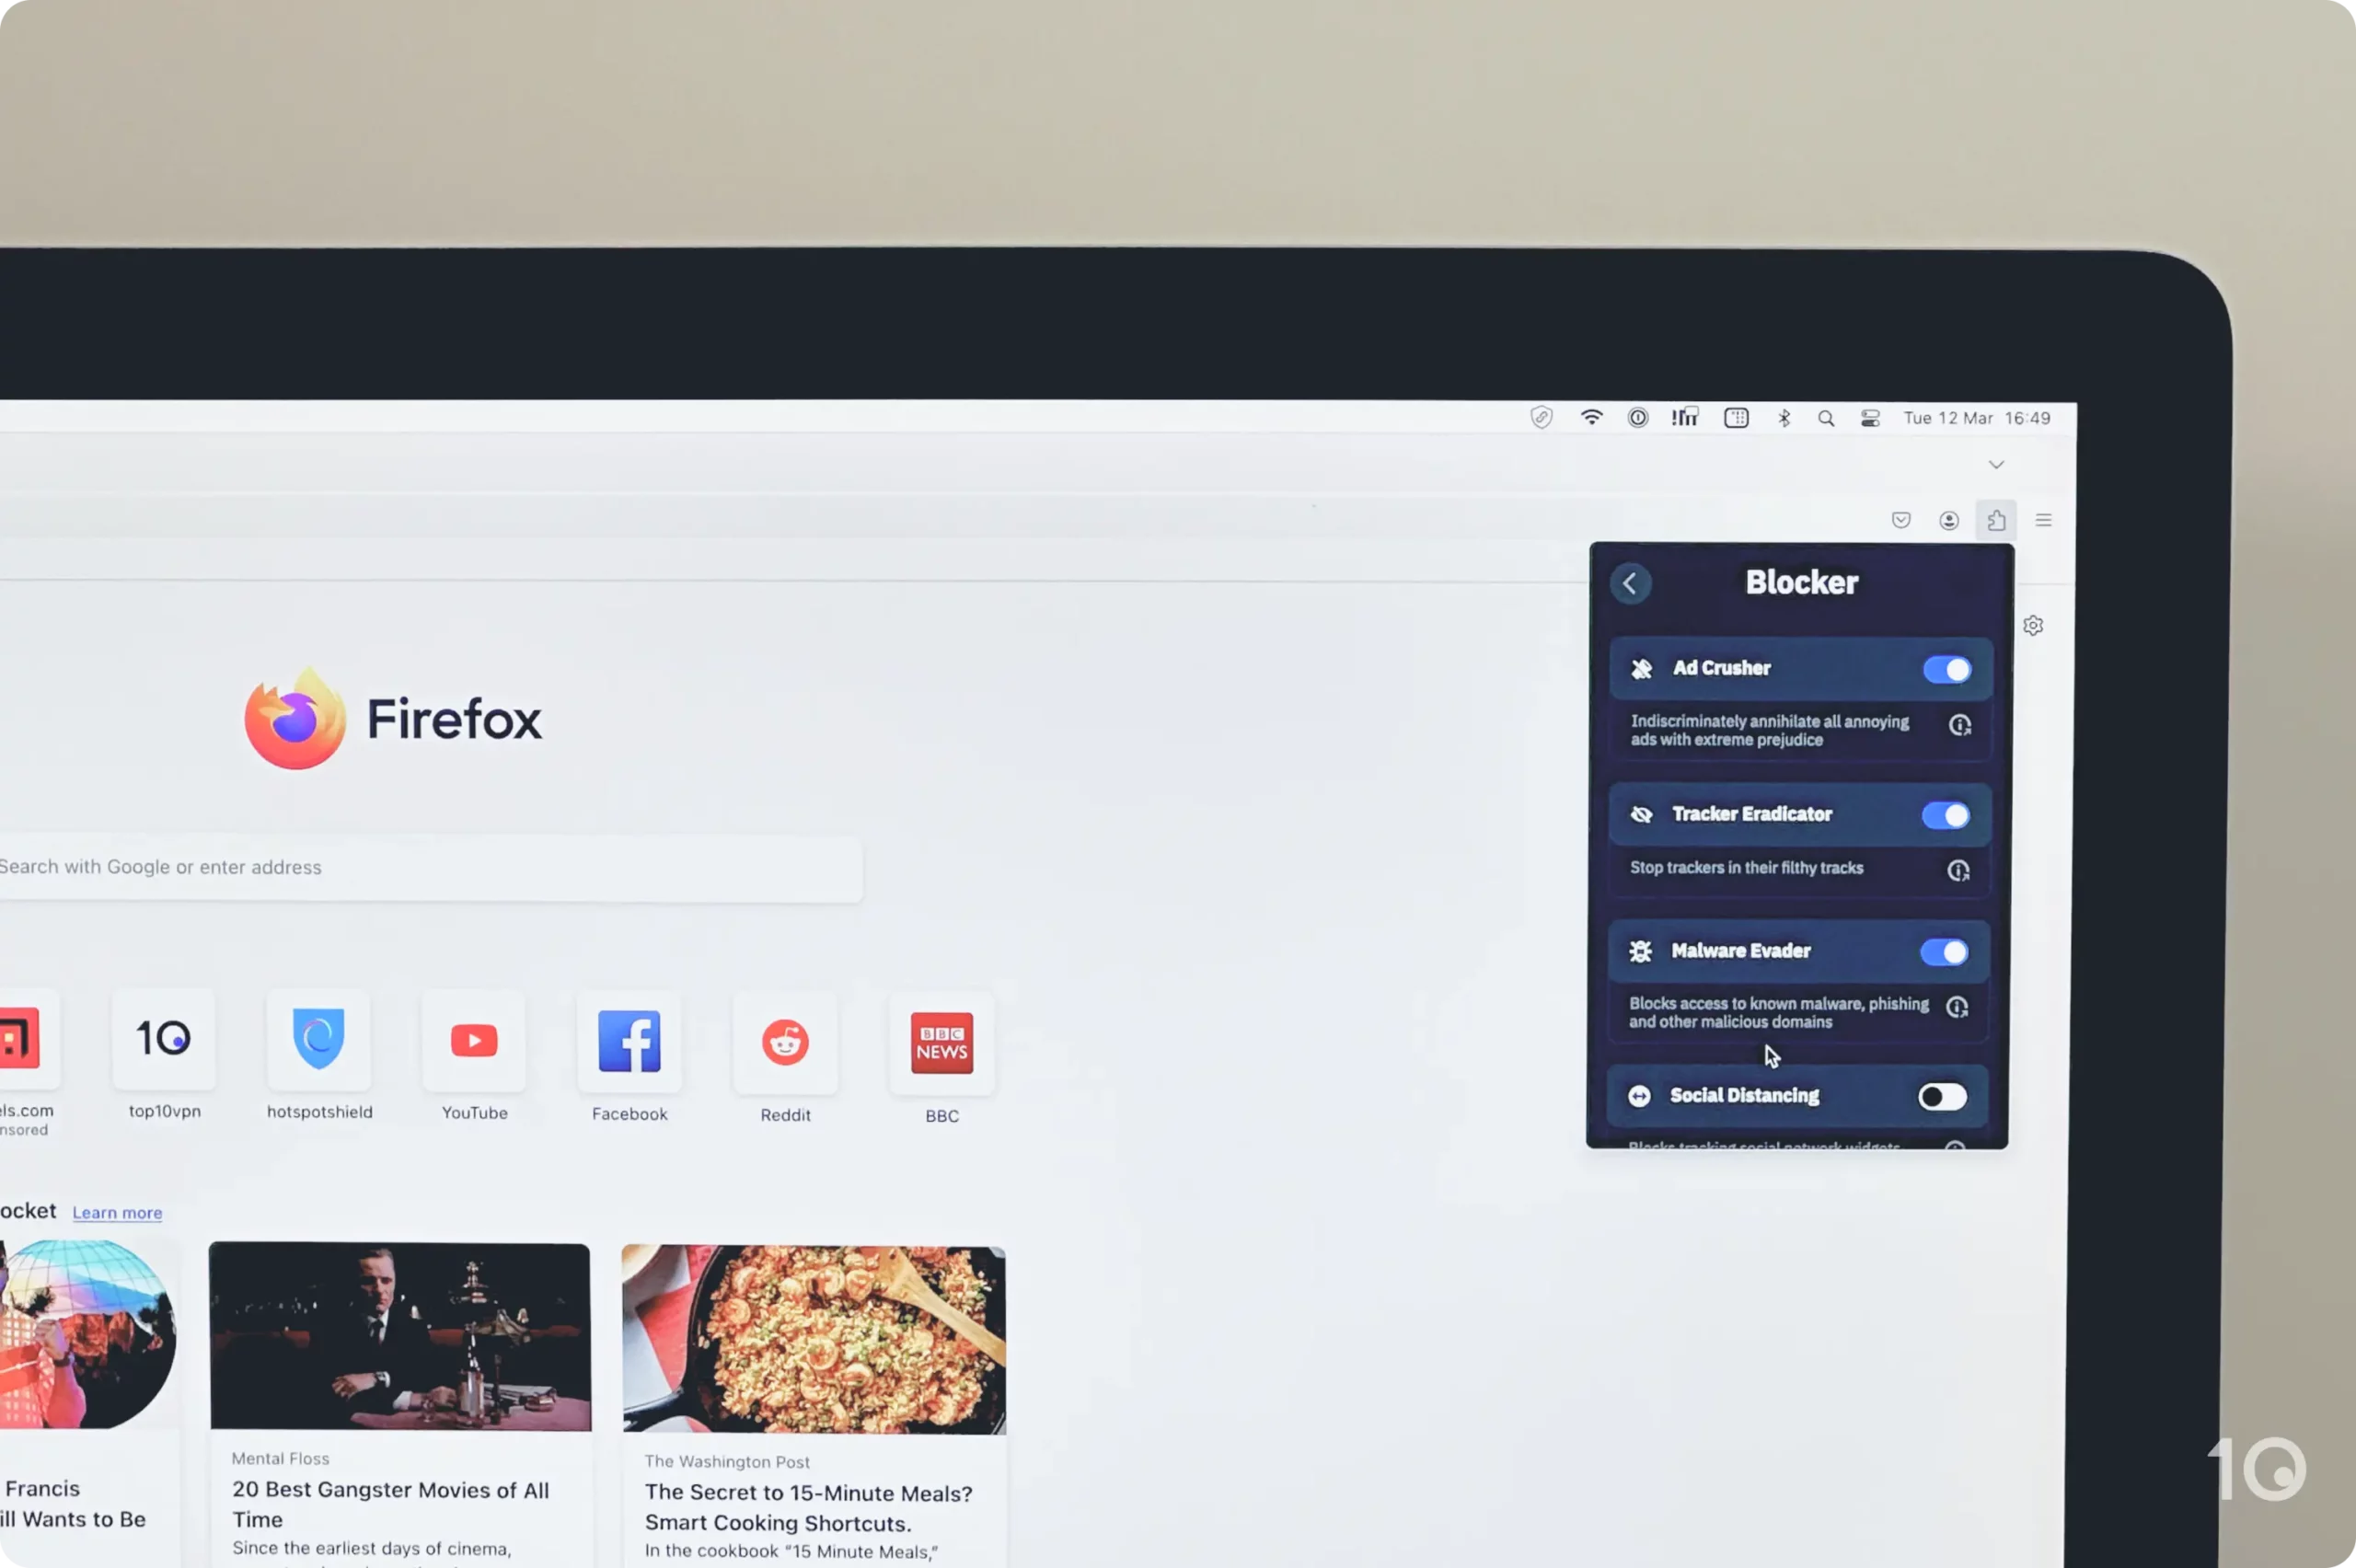This screenshot has height=1568, width=2356.
Task: Click the top10vpn icon in shortcuts
Action: 163,1040
